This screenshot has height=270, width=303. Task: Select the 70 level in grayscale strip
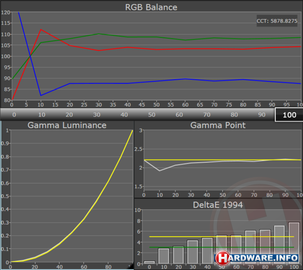[206, 115]
